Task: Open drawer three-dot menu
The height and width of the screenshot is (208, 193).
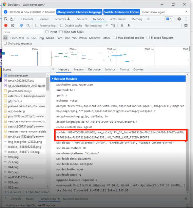Action: click(6, 199)
